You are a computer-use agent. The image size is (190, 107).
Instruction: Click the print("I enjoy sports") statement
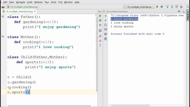coord(50,67)
